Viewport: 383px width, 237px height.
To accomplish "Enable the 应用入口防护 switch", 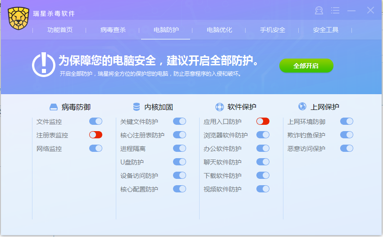I will point(263,122).
